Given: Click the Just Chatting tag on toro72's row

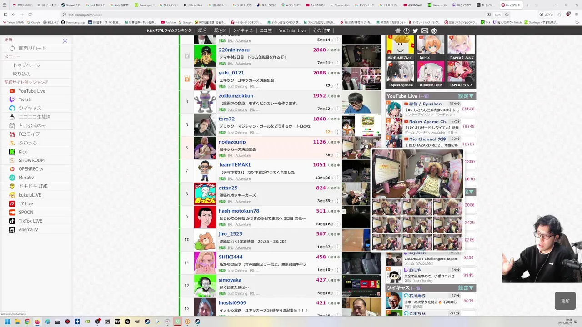Looking at the screenshot, I should [x=237, y=133].
